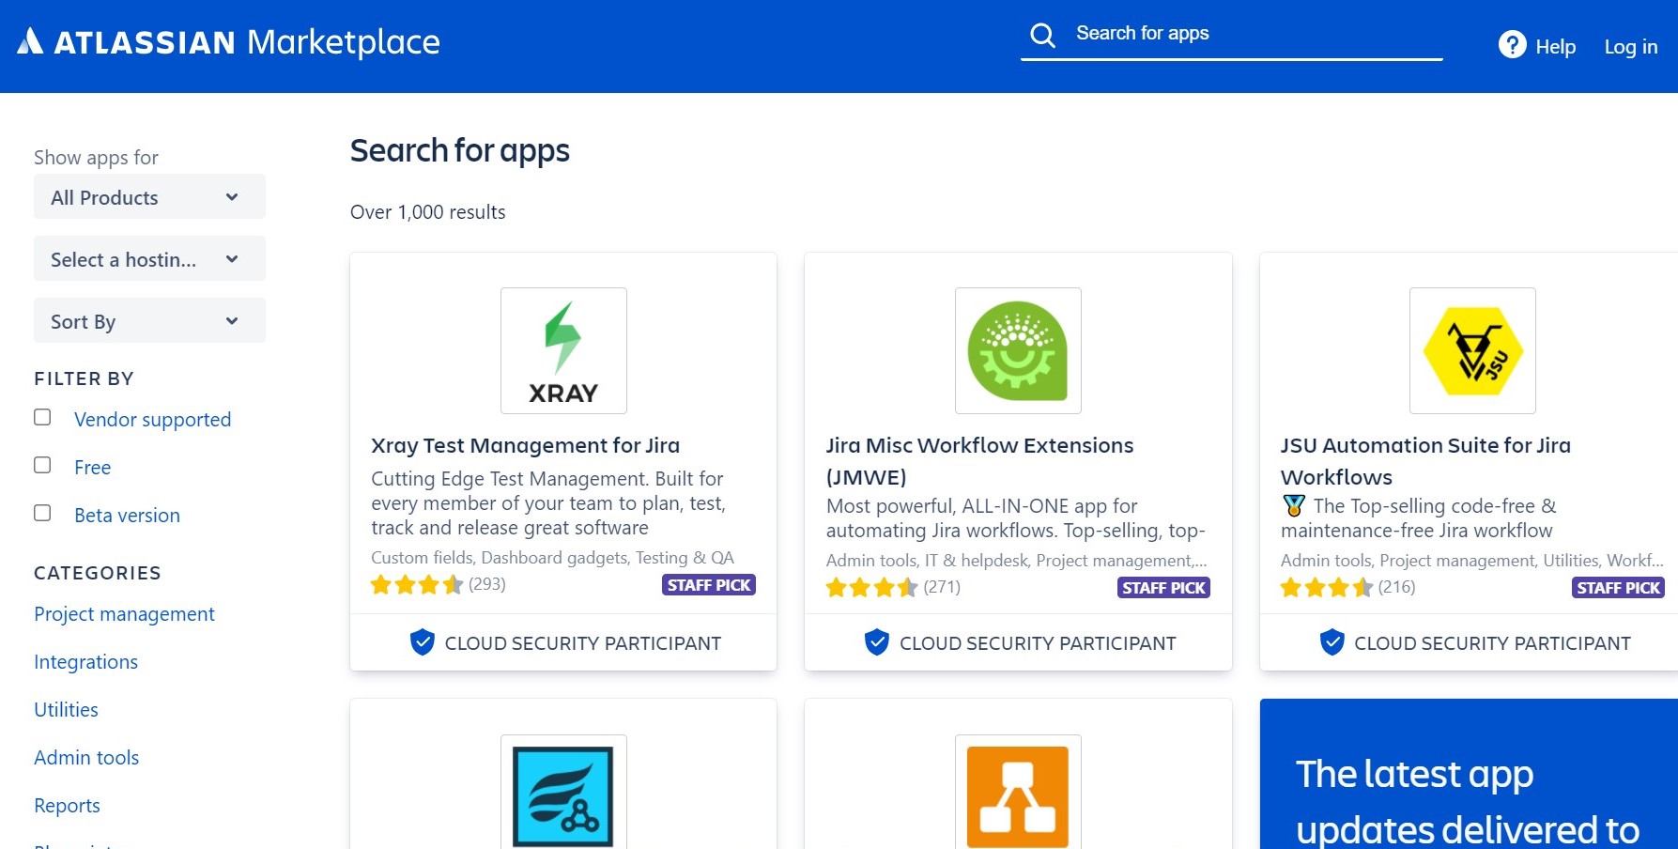Check the Free filter checkbox
Screen dimensions: 1678x849
click(42, 465)
